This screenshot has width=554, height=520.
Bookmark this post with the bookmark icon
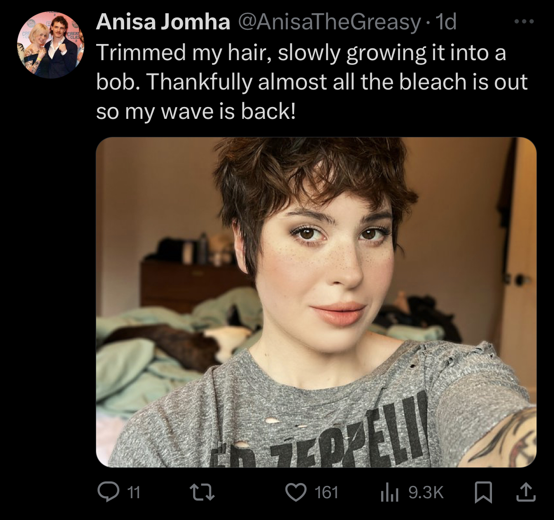[x=483, y=492]
